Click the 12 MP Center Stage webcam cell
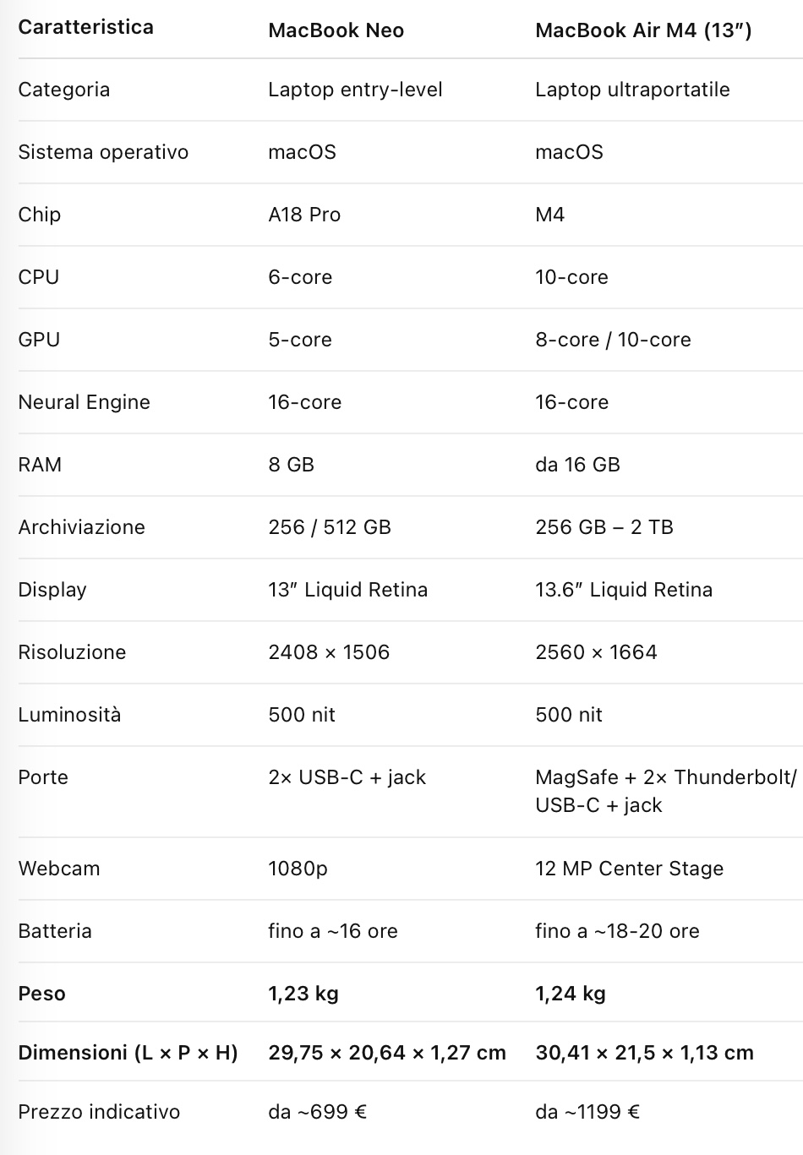Screen dimensions: 803x1155 630,869
